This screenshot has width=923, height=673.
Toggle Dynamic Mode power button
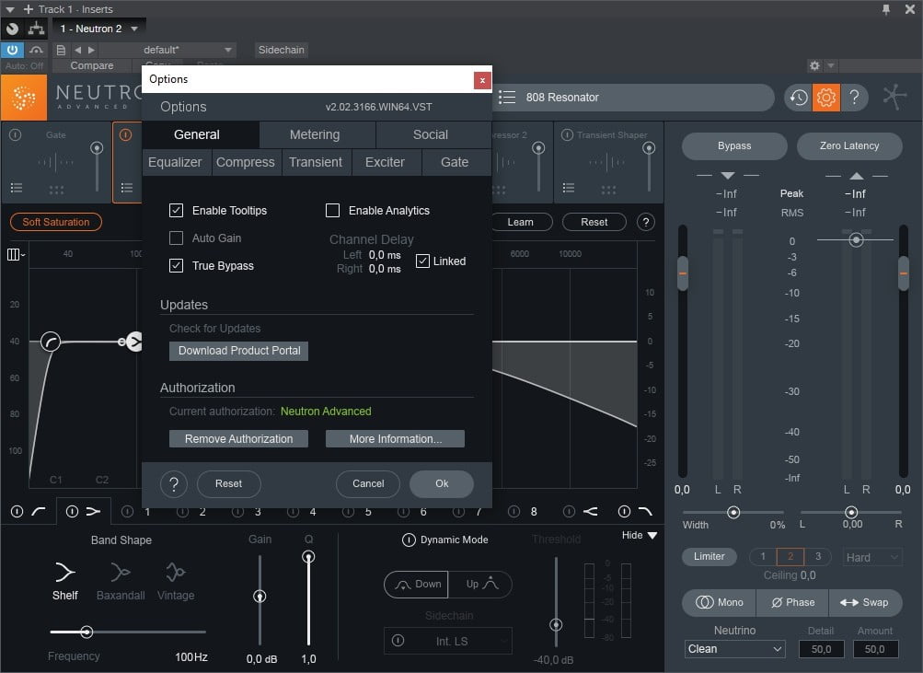[x=409, y=540]
